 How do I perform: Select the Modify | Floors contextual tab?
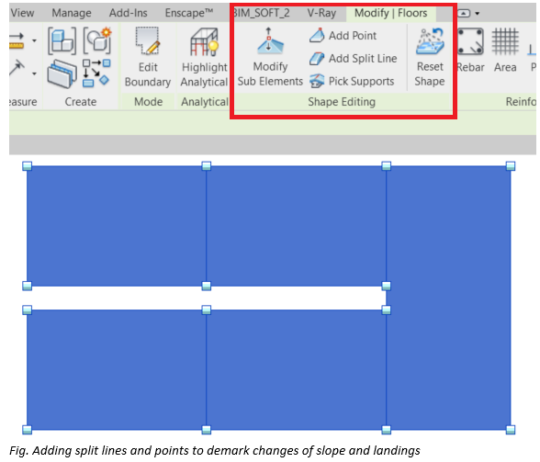(x=391, y=13)
